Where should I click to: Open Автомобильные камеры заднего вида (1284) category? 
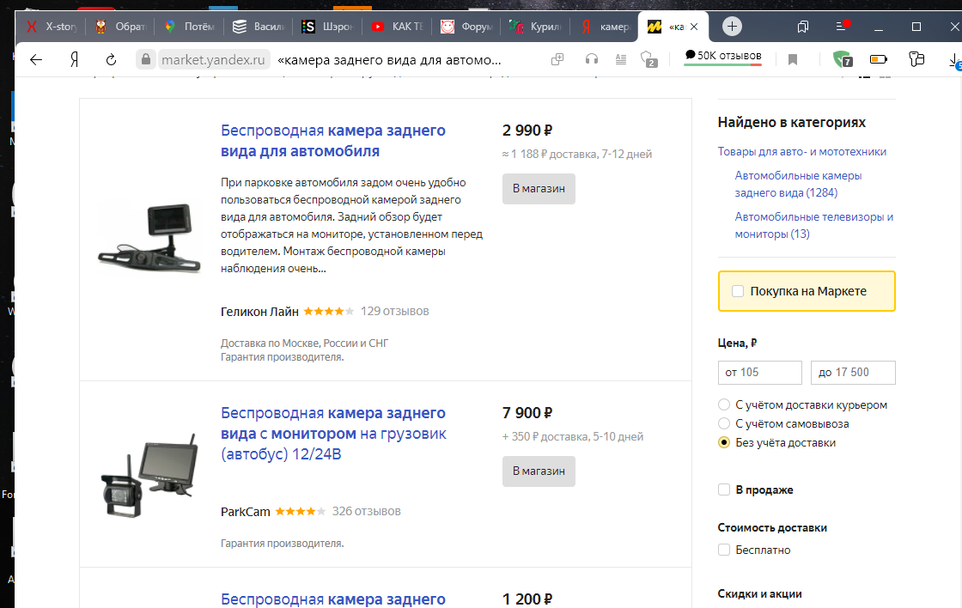pos(798,184)
